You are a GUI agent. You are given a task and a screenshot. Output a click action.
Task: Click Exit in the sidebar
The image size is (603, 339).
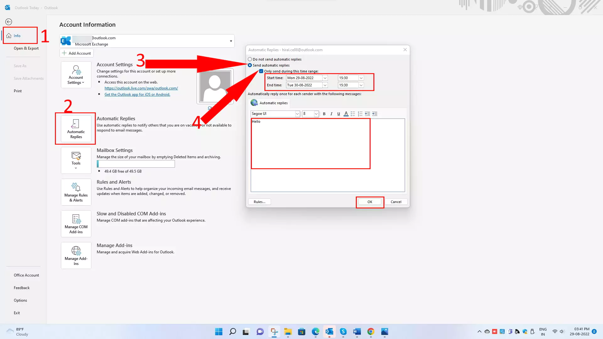pos(17,313)
